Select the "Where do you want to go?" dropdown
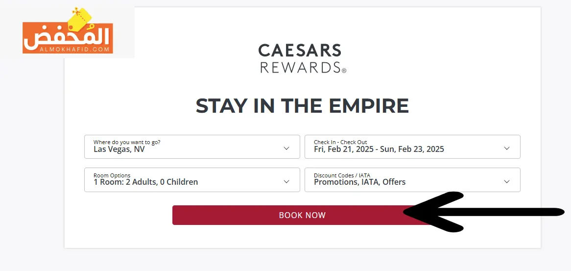The image size is (571, 271). (192, 147)
